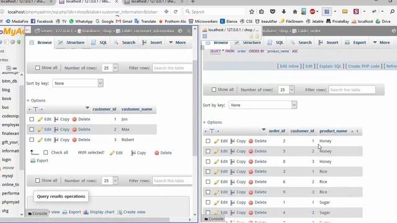
Task: Tick checkbox for customer Max row
Action: (32, 129)
